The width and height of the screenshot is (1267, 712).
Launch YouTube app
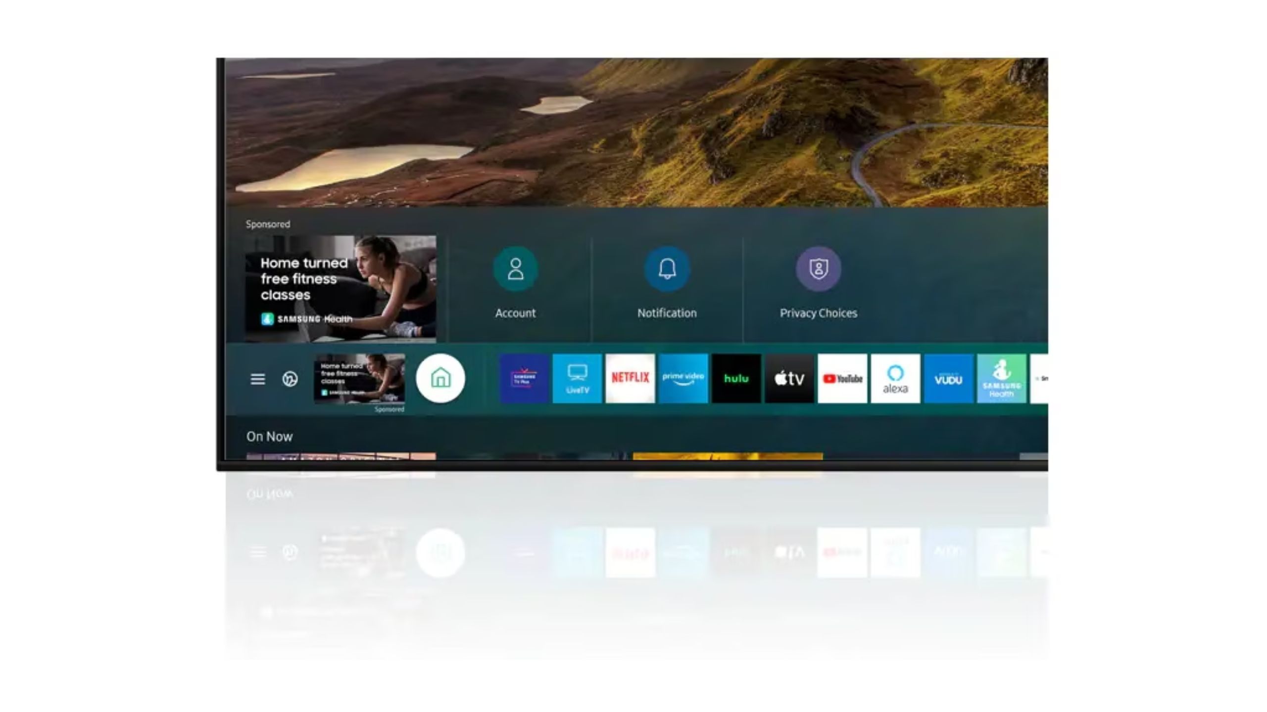click(x=841, y=378)
